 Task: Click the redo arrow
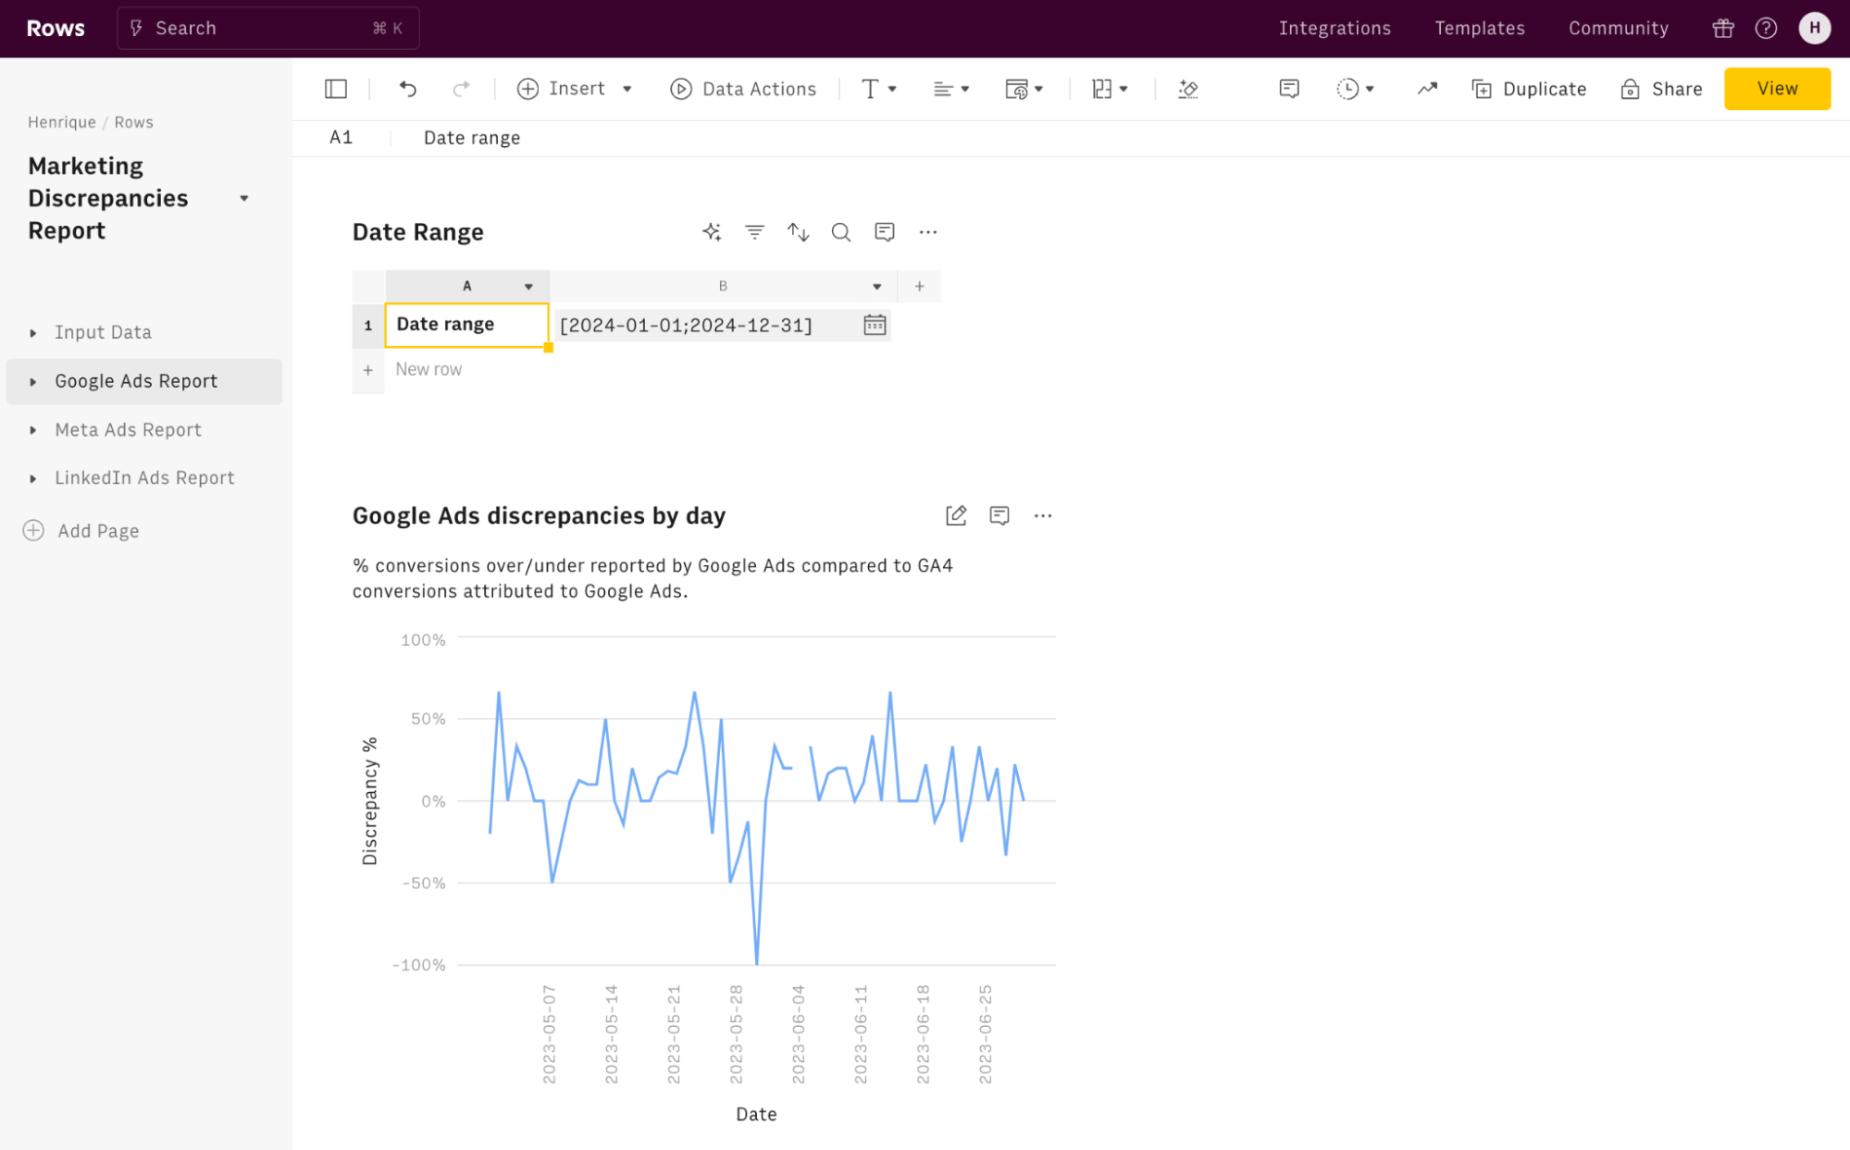click(461, 89)
